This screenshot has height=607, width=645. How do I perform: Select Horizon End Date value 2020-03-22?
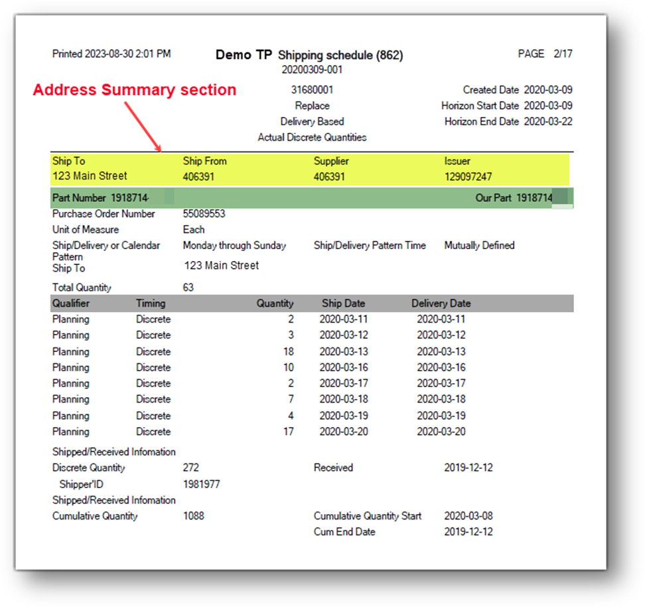point(548,122)
